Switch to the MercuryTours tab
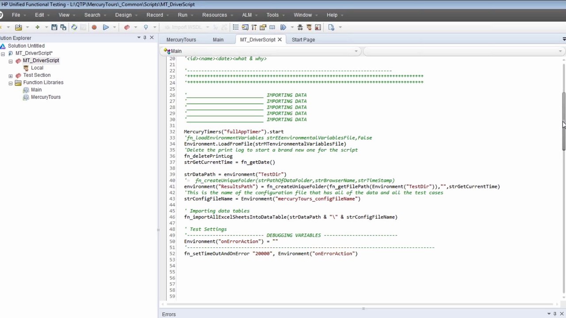 181,40
